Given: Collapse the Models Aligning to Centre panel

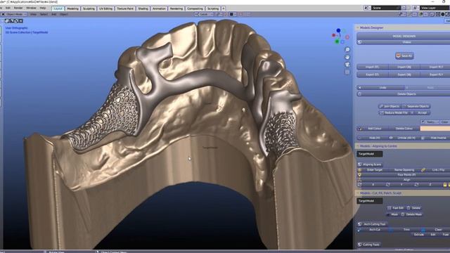Looking at the screenshot, I should tap(401, 146).
